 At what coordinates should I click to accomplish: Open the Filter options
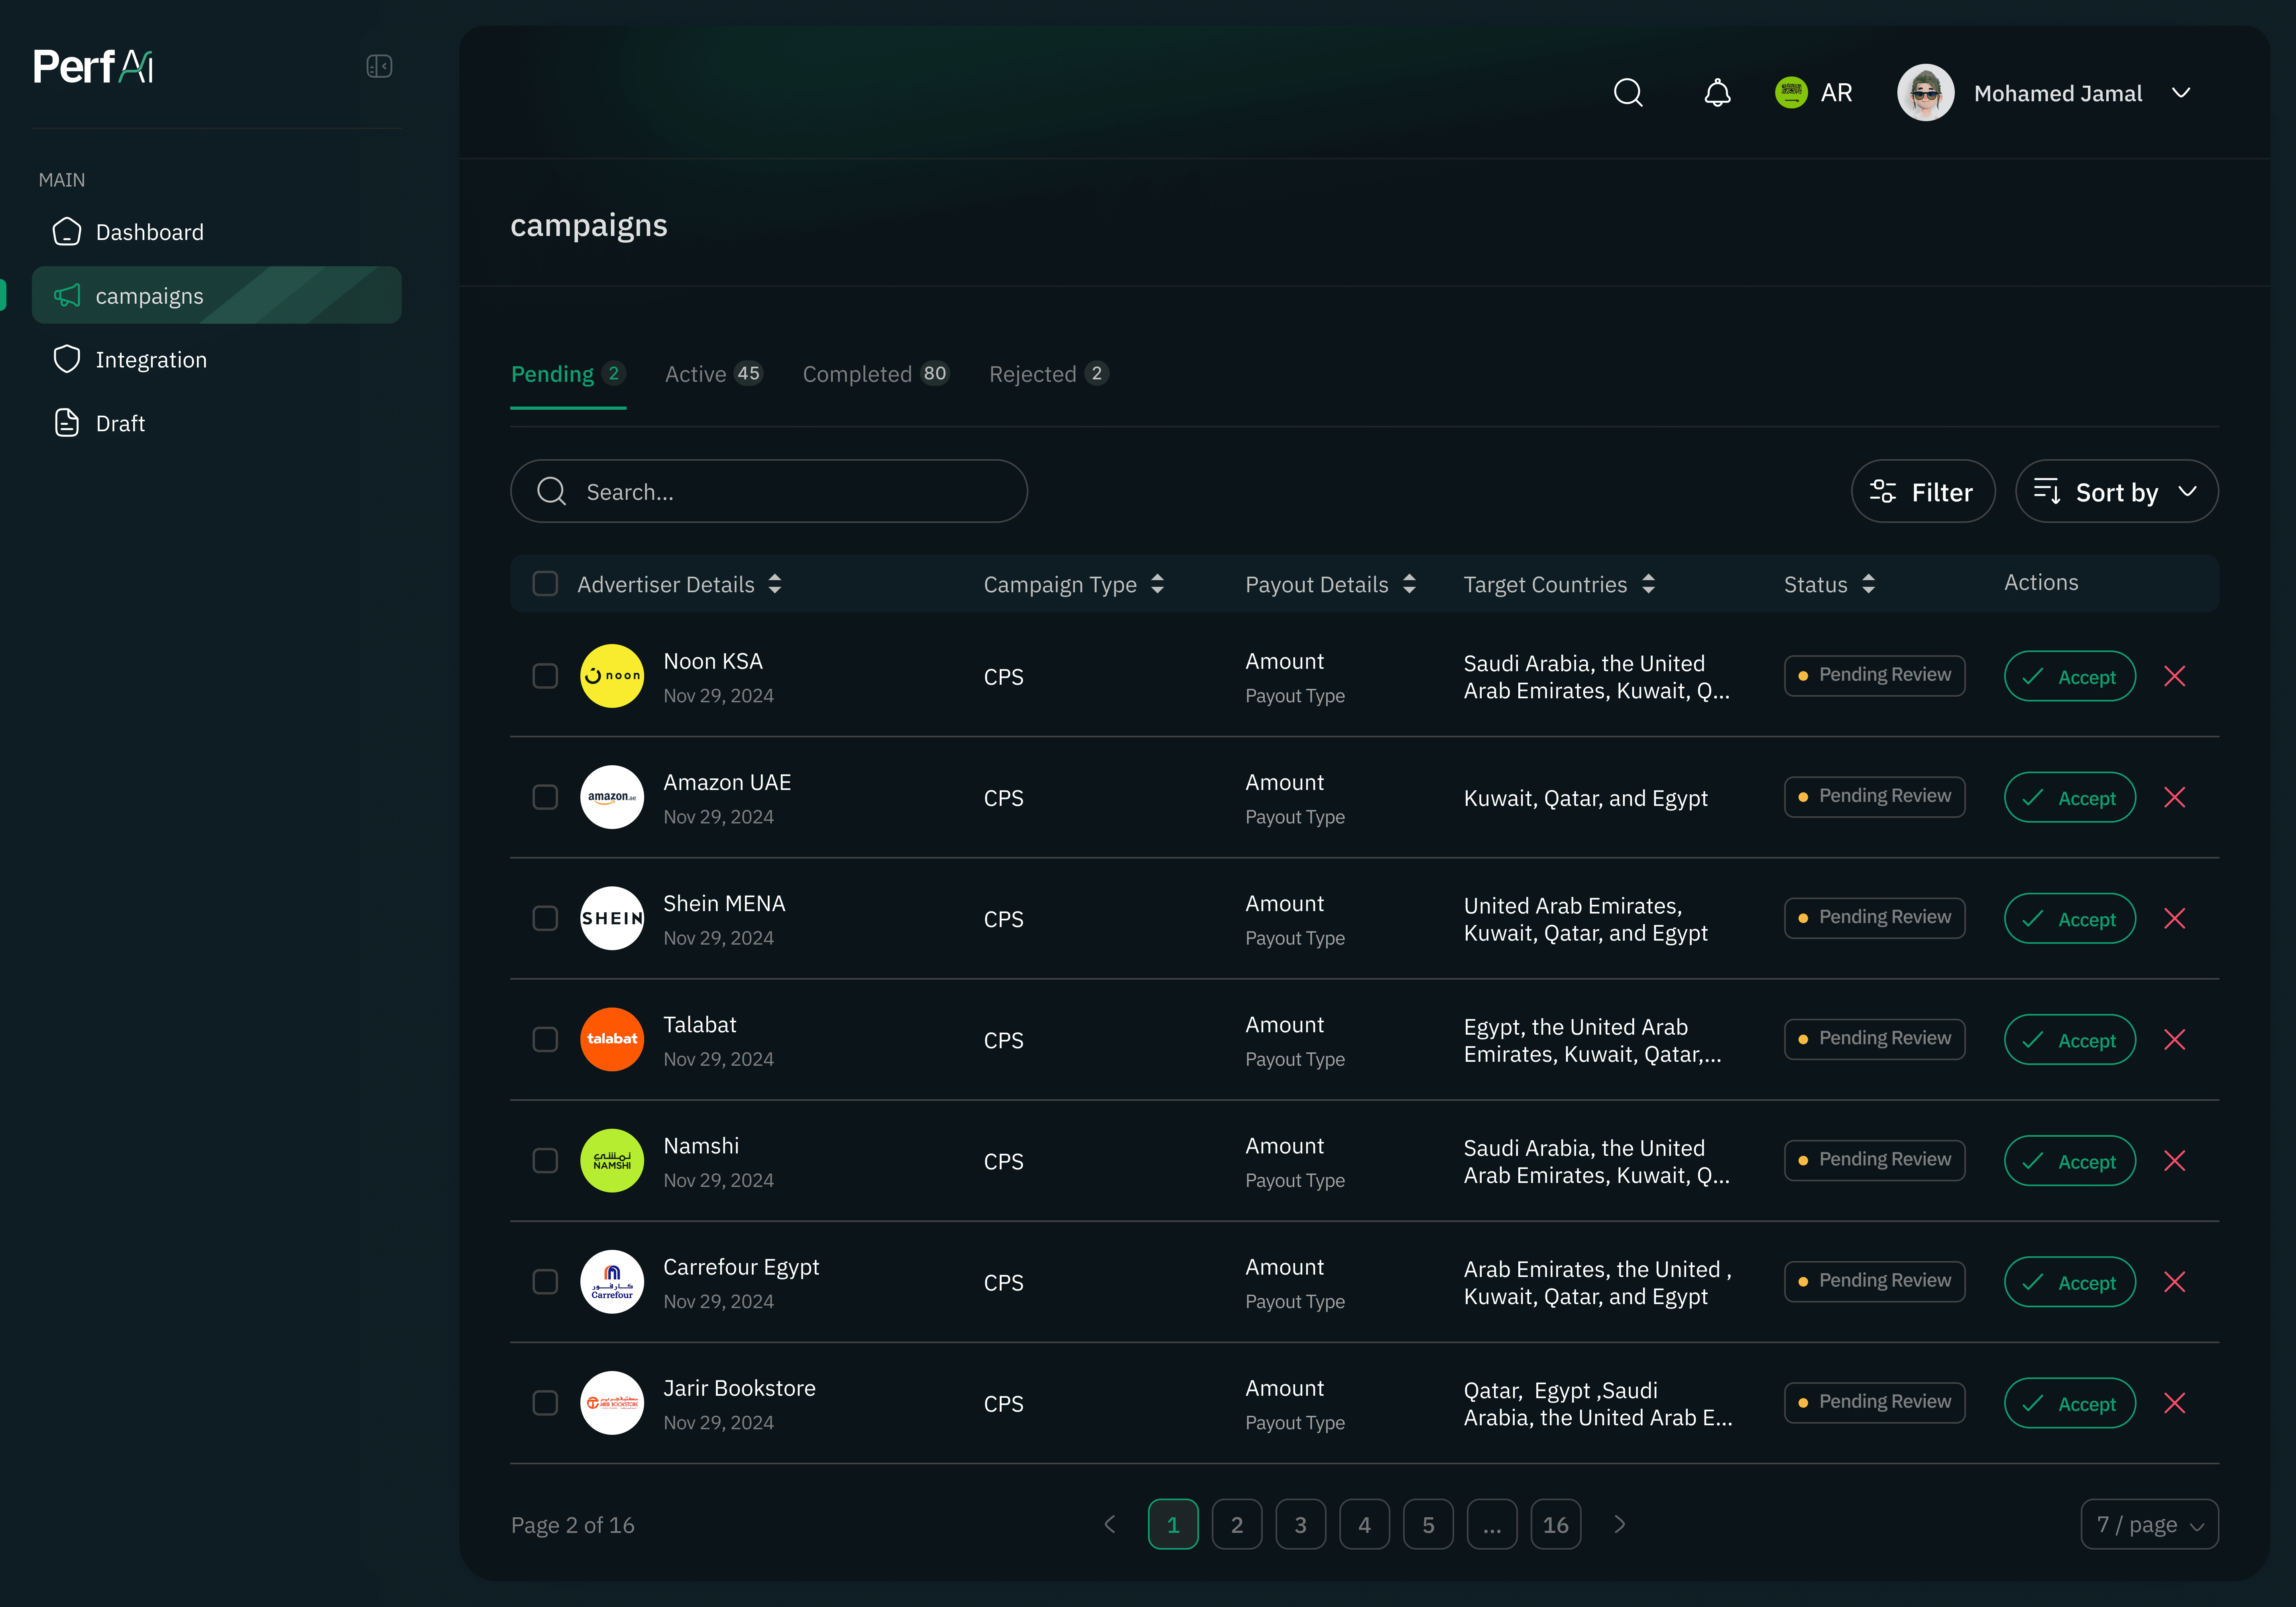coord(1923,491)
